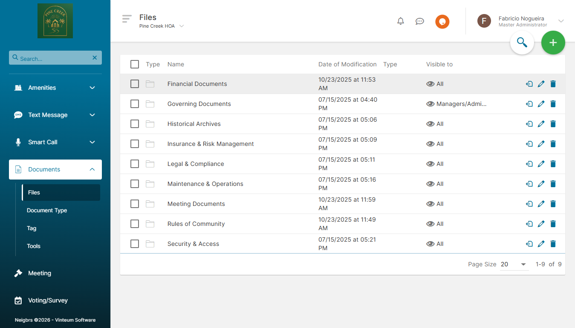Open Document Type in sidebar

47,210
